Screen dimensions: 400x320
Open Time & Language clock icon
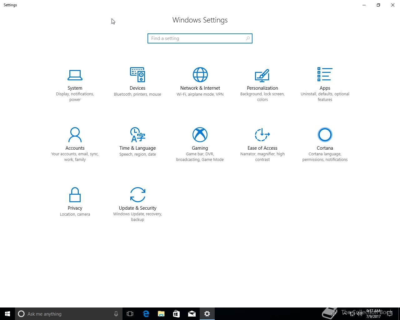(x=137, y=135)
